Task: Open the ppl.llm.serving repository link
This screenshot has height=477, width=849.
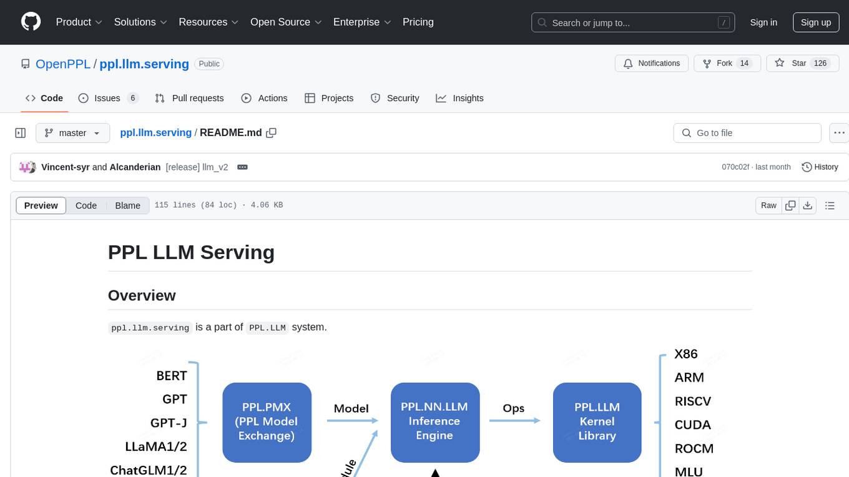Action: click(x=144, y=64)
